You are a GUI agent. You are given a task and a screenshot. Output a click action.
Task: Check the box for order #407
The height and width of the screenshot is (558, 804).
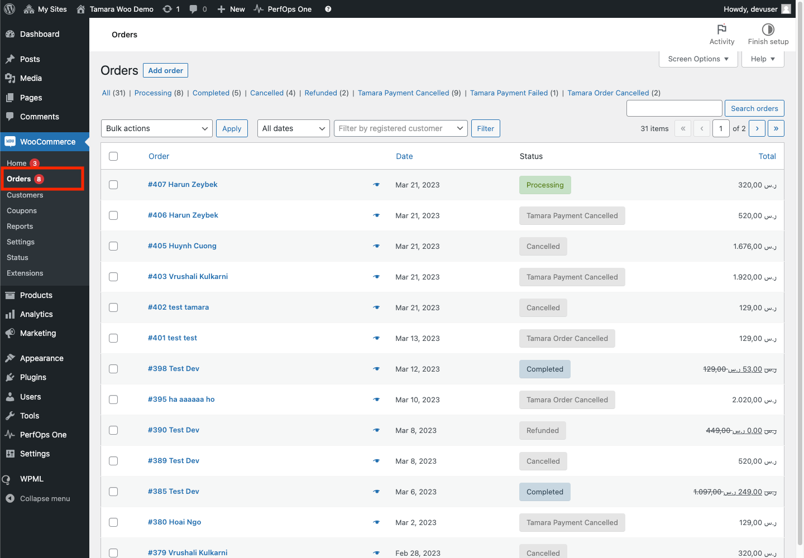click(113, 185)
